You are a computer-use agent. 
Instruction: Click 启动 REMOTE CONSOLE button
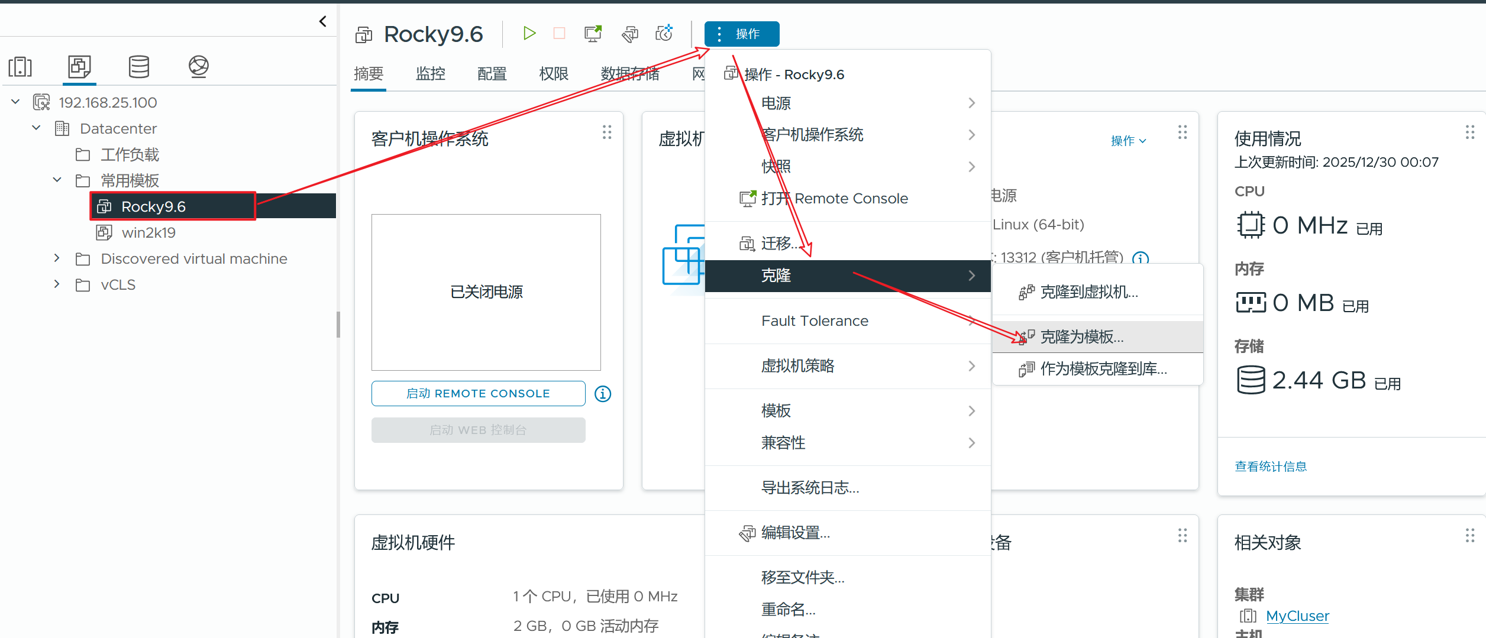(478, 394)
